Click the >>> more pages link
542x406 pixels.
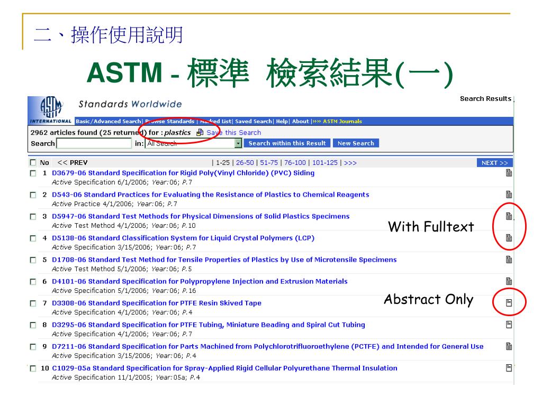click(x=350, y=163)
